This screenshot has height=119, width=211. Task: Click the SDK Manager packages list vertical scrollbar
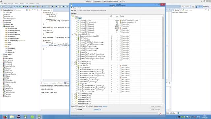tap(163, 48)
